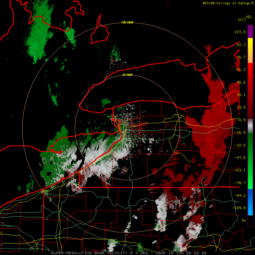
Task: Select the -63.1 scale value
Action: [x=240, y=170]
